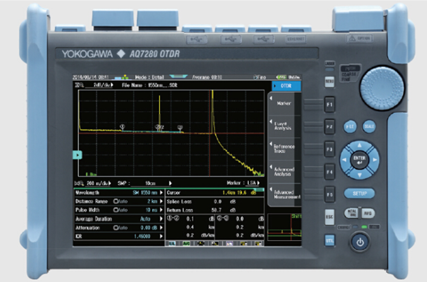Push the SETUP button
The width and height of the screenshot is (427, 282).
[x=359, y=193]
